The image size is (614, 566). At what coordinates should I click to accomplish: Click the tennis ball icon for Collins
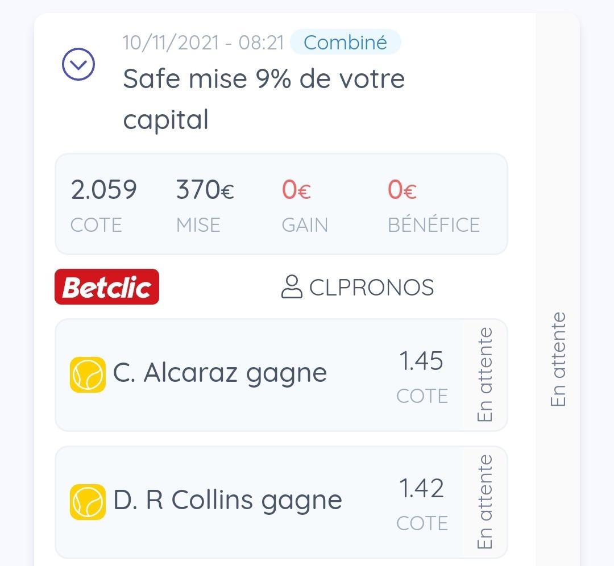(88, 502)
